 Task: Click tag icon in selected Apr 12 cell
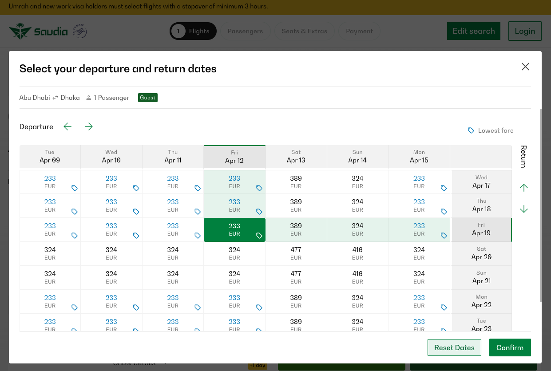click(259, 236)
